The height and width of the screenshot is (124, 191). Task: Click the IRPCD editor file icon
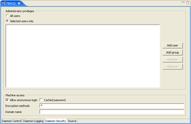4,3
